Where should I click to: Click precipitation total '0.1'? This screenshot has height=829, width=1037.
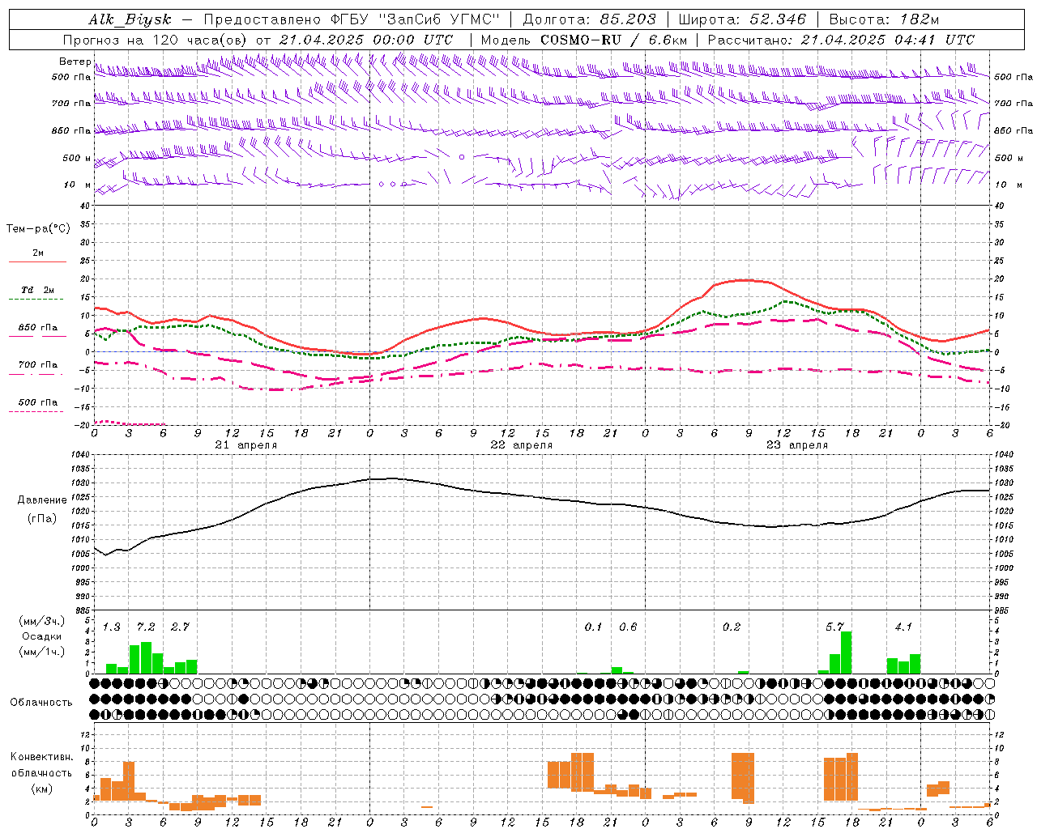pyautogui.click(x=594, y=627)
